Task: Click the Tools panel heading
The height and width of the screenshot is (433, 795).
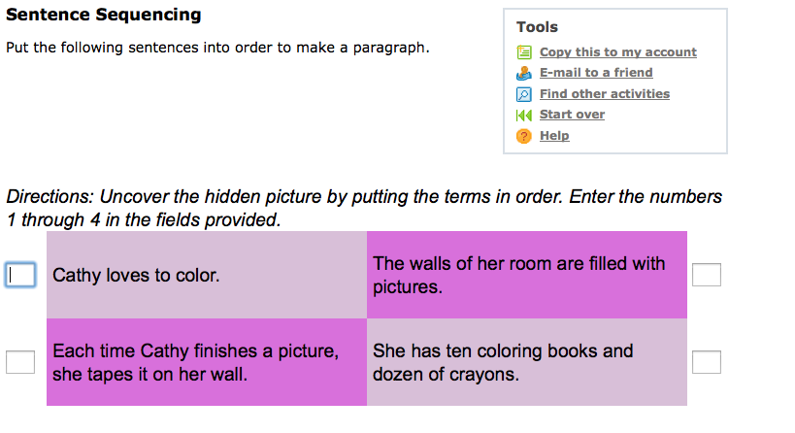Action: click(537, 27)
